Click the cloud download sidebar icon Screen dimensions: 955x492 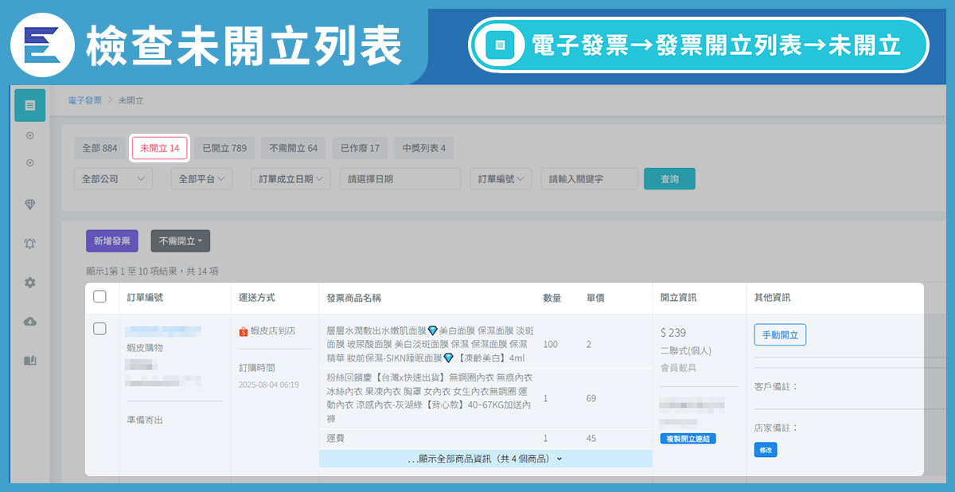[x=30, y=322]
